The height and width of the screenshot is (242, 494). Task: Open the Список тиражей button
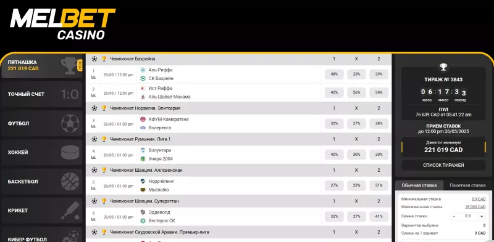click(443, 165)
